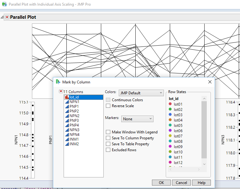Click the continuous icon beside PNP1
The height and width of the screenshot is (189, 240).
pos(67,107)
